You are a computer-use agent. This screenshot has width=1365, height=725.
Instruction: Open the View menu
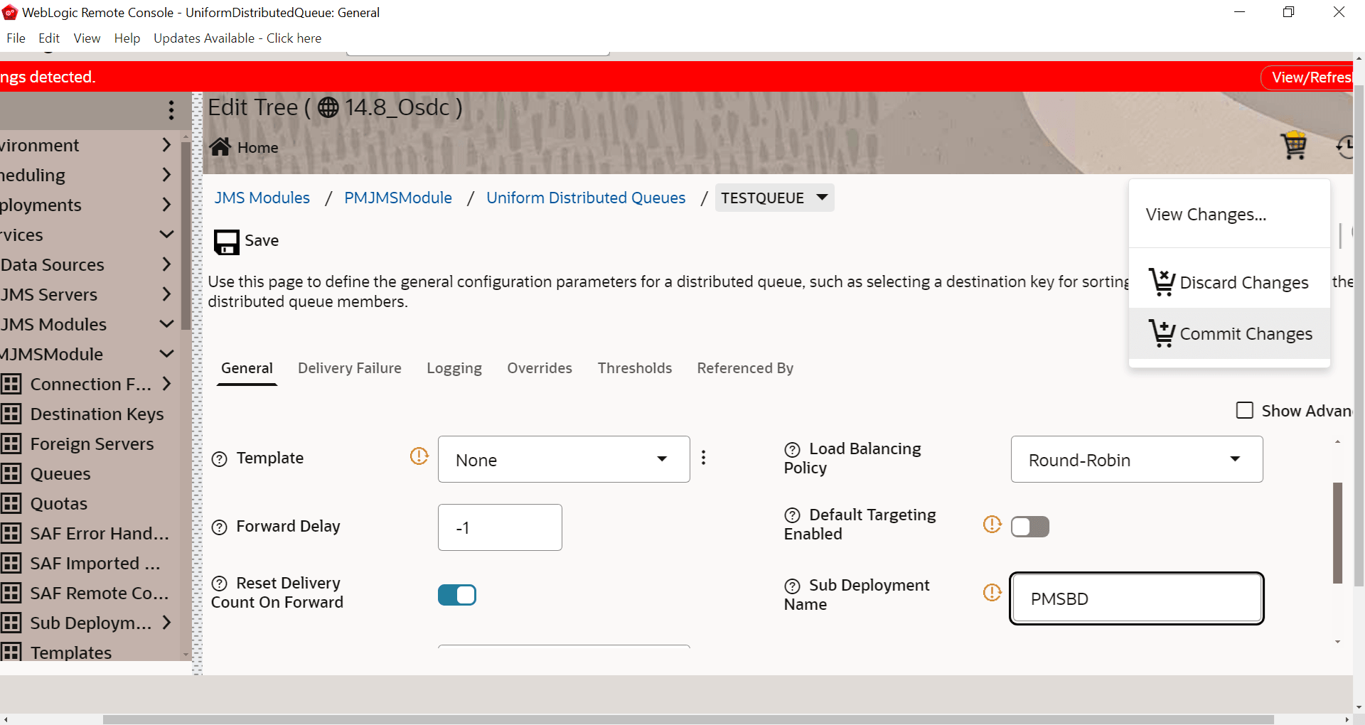pos(87,38)
